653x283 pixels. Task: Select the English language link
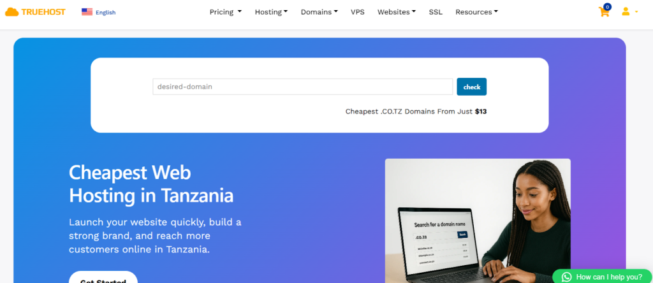106,13
